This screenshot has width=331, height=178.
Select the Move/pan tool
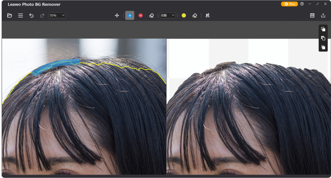click(117, 15)
